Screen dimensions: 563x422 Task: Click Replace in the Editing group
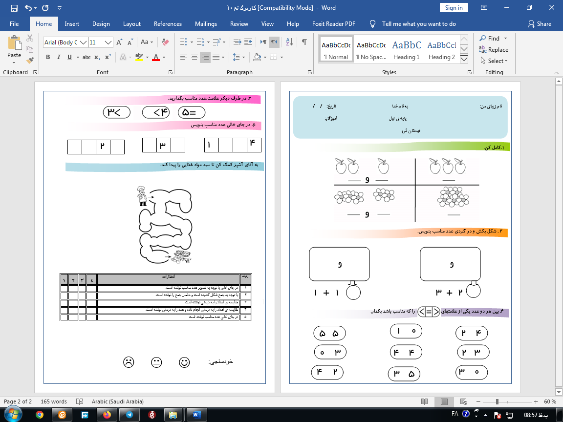[494, 50]
